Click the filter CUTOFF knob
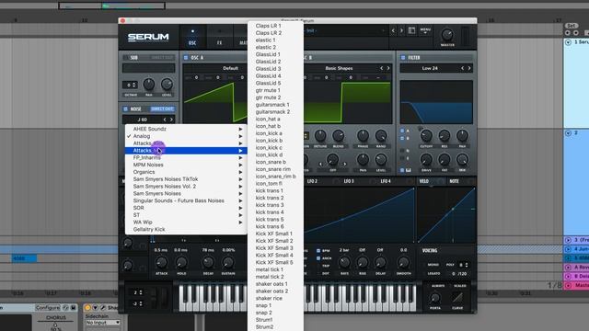 point(426,135)
